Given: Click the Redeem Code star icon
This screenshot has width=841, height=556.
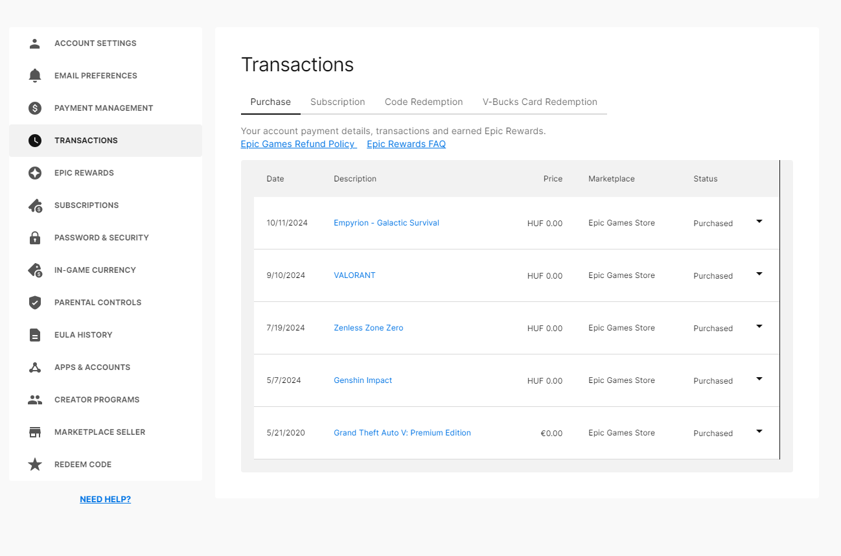Looking at the screenshot, I should [x=35, y=465].
